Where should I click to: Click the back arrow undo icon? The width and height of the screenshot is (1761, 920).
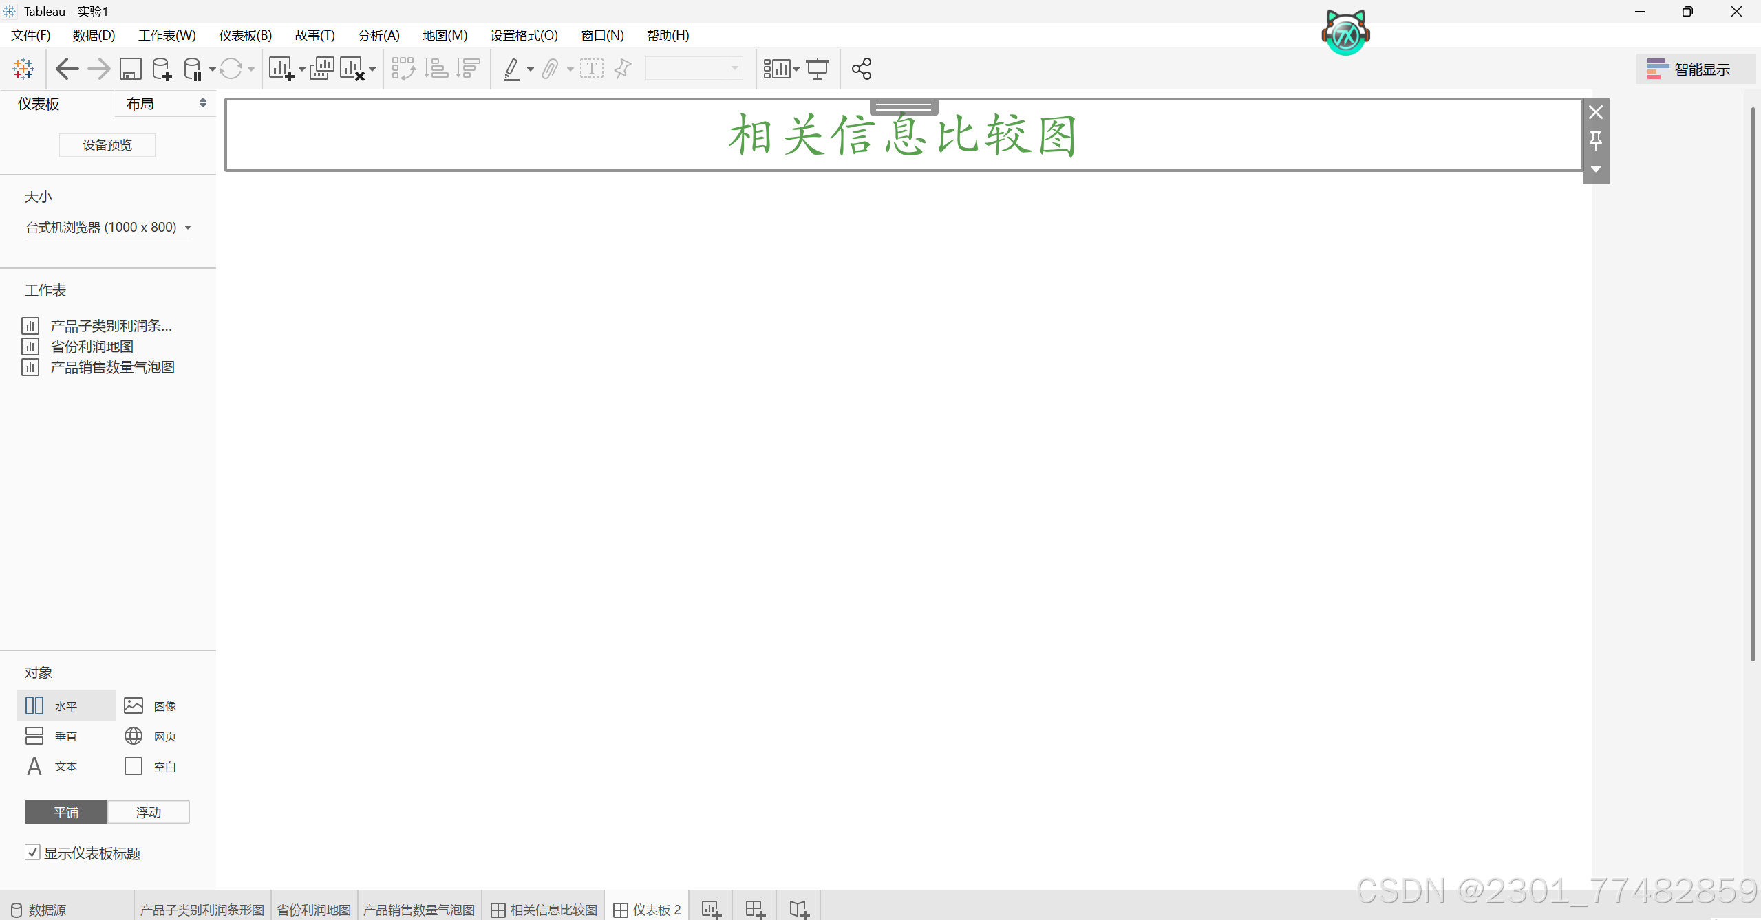tap(67, 69)
